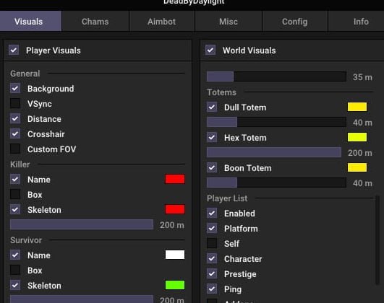Edit the Boon Totem color swatch
The height and width of the screenshot is (303, 384).
(357, 167)
